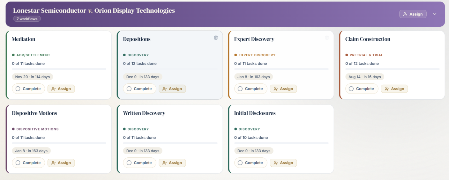Open the Initial Disclosures card title

pos(255,113)
